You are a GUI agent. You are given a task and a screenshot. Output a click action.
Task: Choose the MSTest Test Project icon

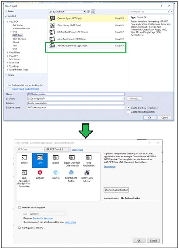[x=52, y=32]
